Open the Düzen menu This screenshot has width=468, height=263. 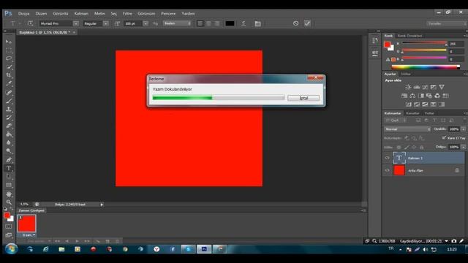click(x=41, y=13)
